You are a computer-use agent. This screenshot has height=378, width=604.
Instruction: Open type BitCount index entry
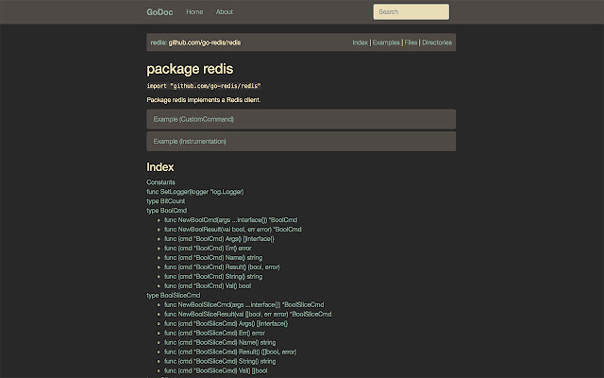coord(166,201)
